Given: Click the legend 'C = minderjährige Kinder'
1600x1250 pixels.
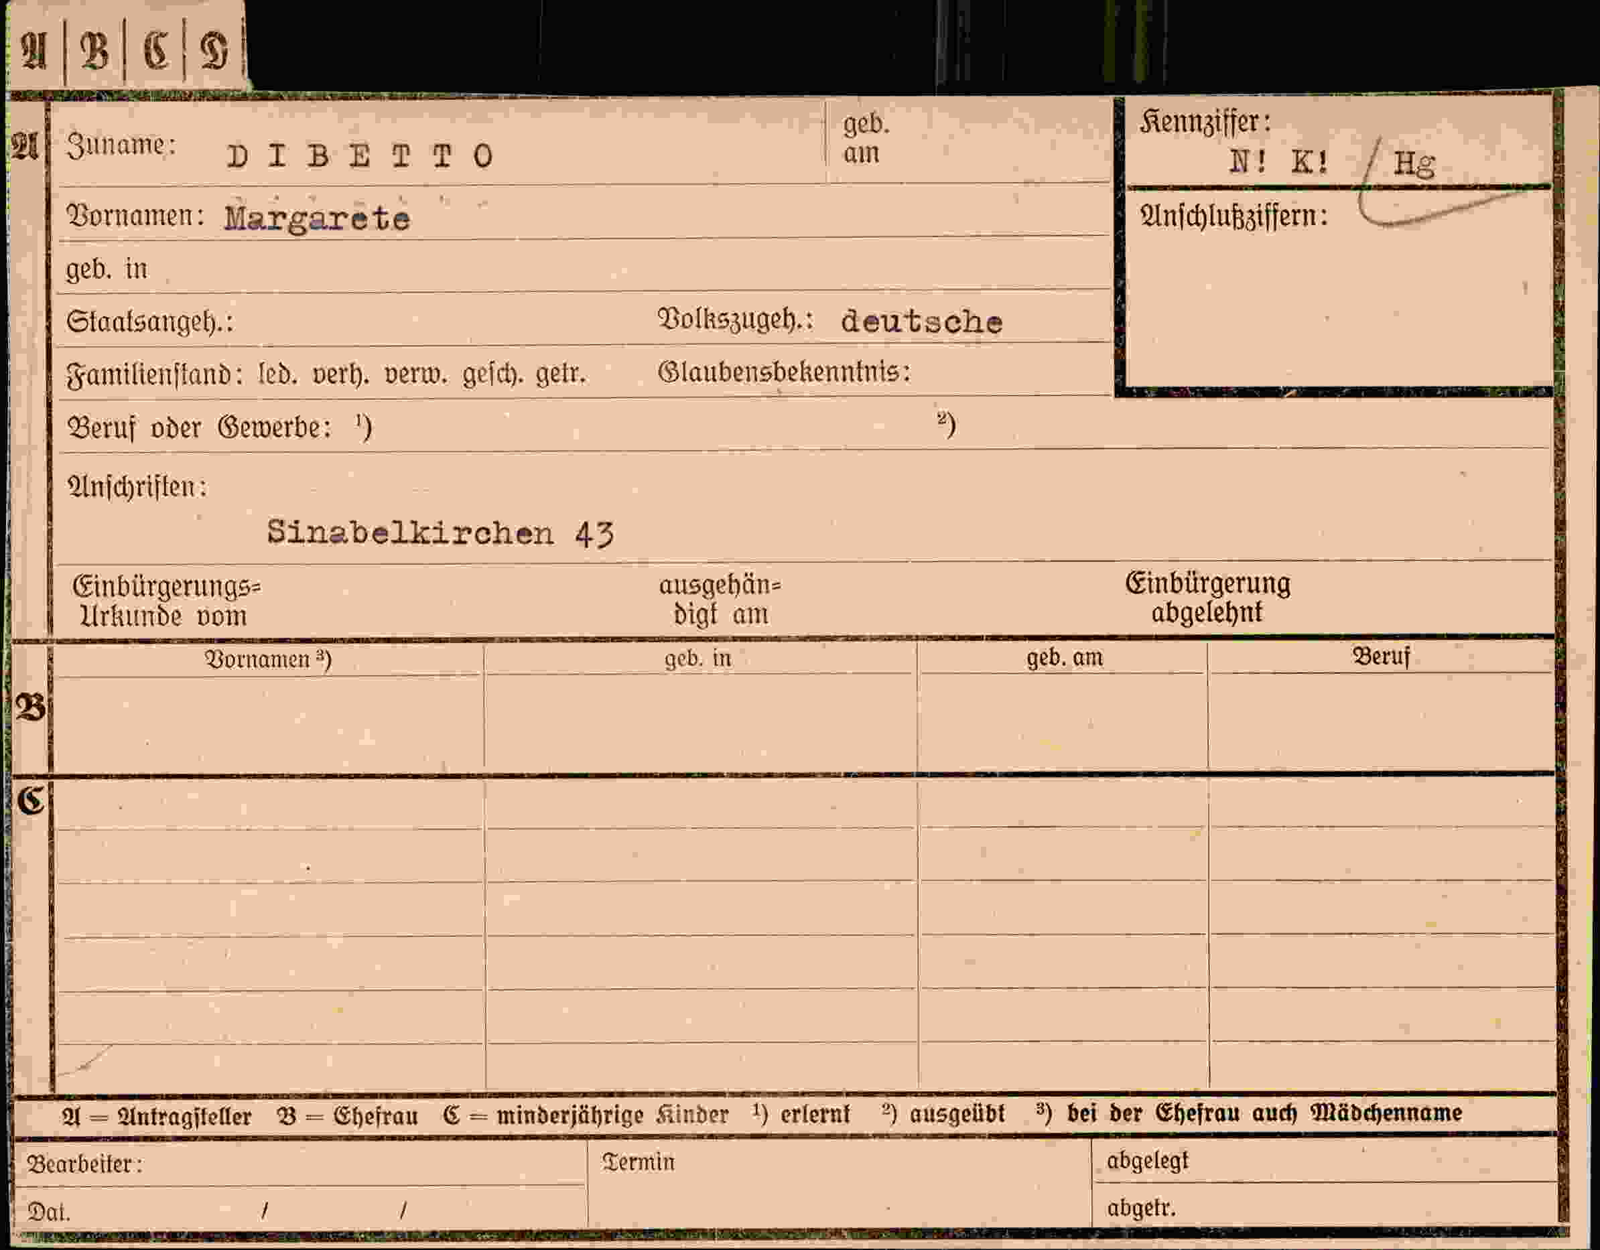Looking at the screenshot, I should point(586,1115).
